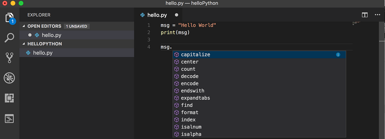Switch to the hello.py editor tab
Viewport: 385px width, 139px height.
pos(158,15)
